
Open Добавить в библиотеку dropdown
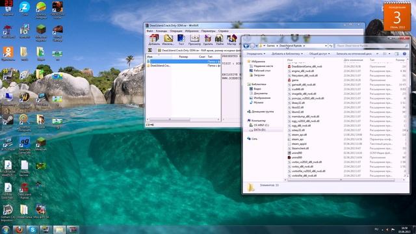tap(287, 54)
